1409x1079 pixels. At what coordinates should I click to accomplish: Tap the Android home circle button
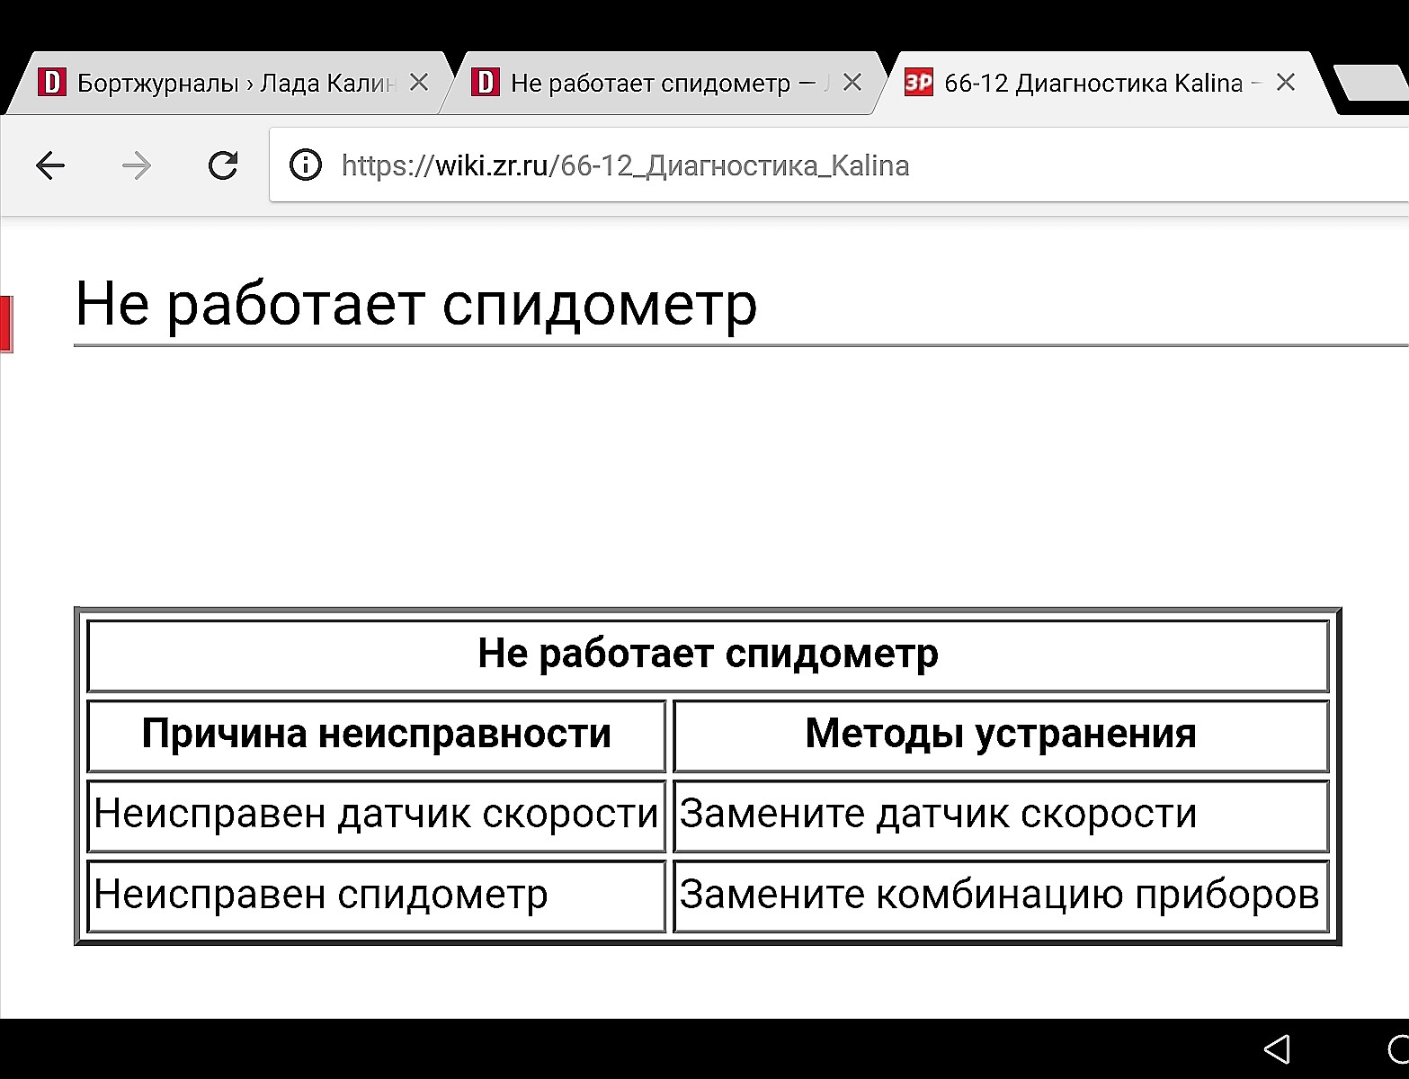pyautogui.click(x=1398, y=1048)
